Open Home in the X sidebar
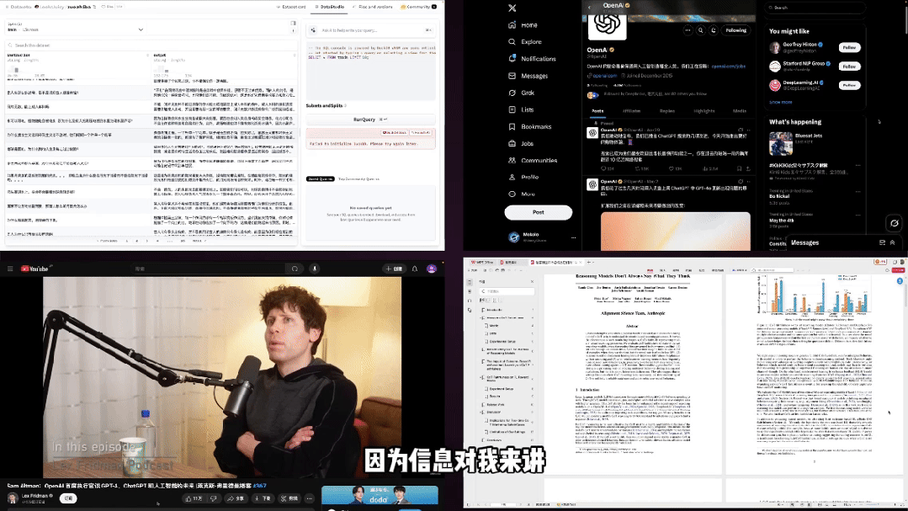The image size is (908, 511). pos(523,25)
